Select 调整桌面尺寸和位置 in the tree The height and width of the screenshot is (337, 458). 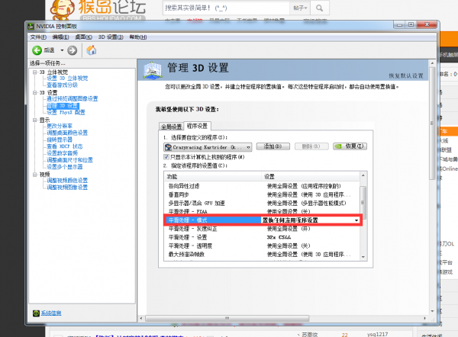69,160
